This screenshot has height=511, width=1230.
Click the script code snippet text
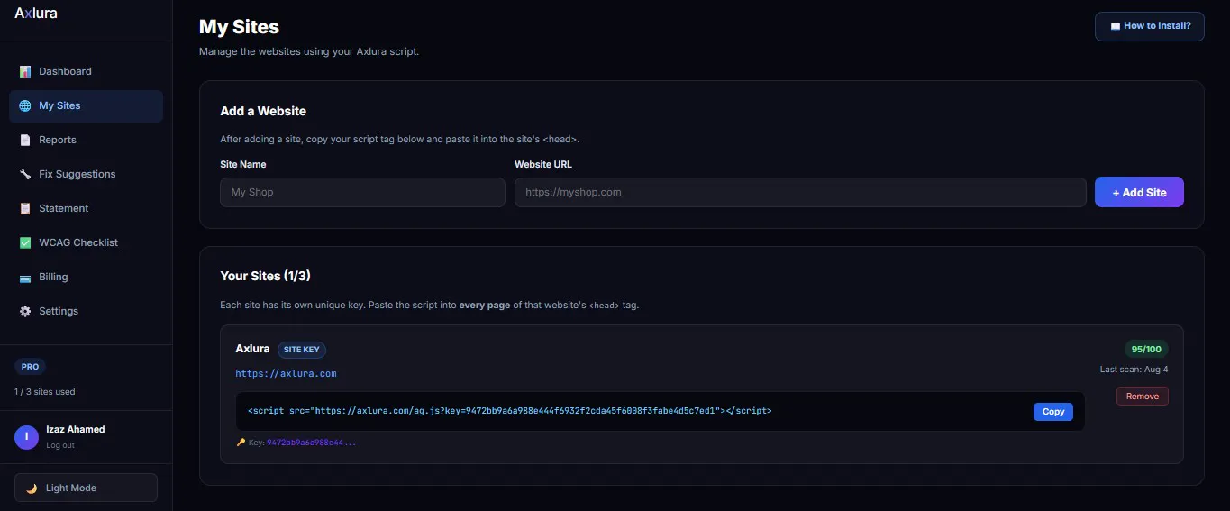[509, 411]
